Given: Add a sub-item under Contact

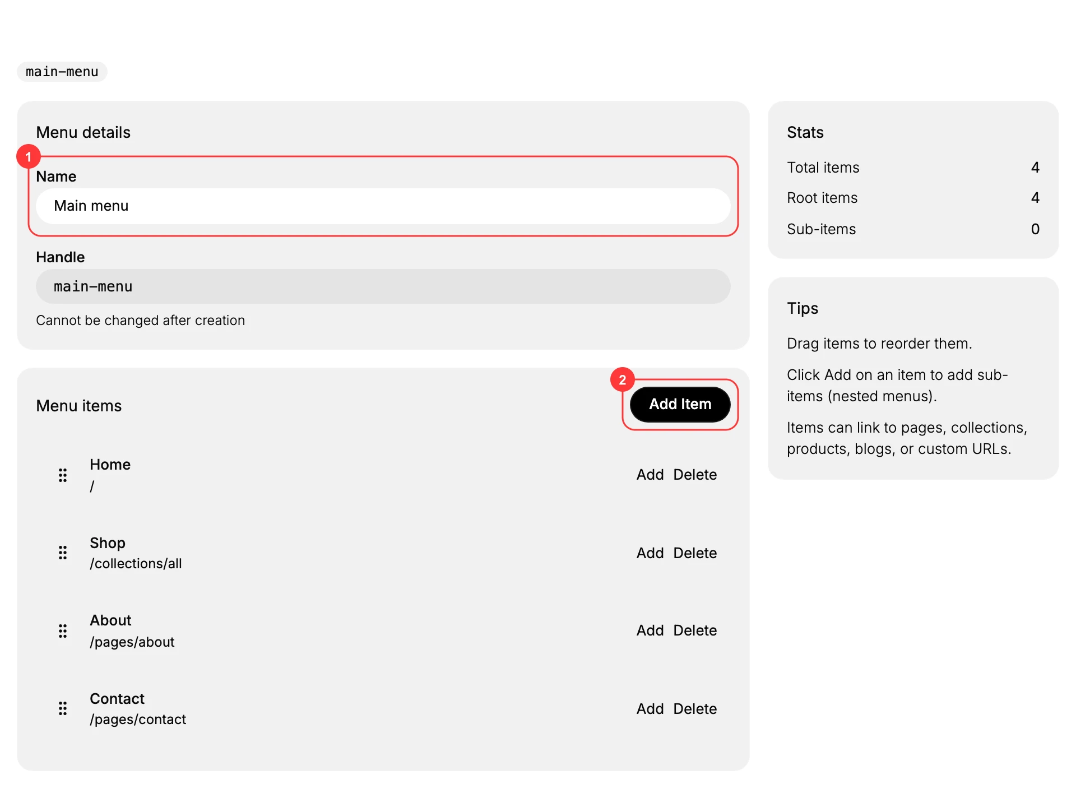Looking at the screenshot, I should point(650,709).
